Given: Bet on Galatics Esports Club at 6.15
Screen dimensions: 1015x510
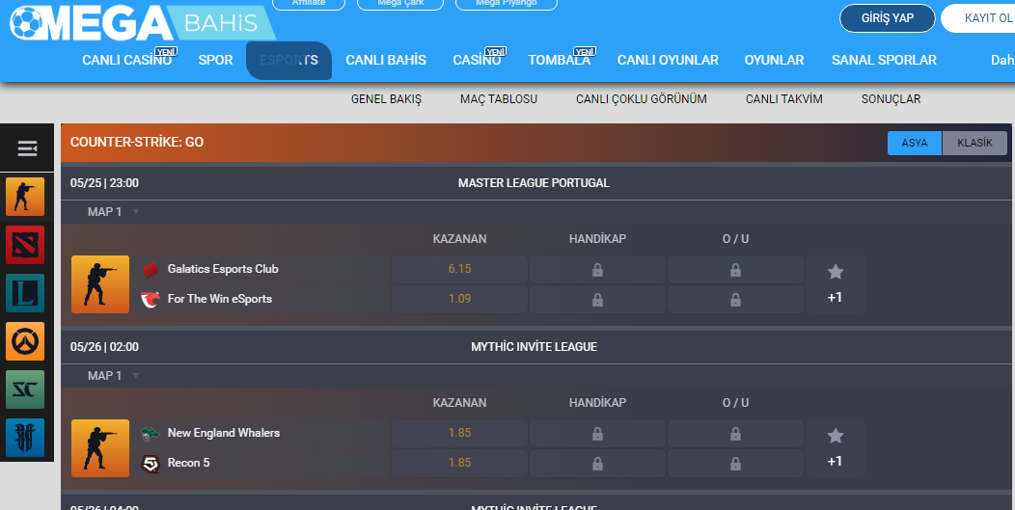Looking at the screenshot, I should click(459, 269).
